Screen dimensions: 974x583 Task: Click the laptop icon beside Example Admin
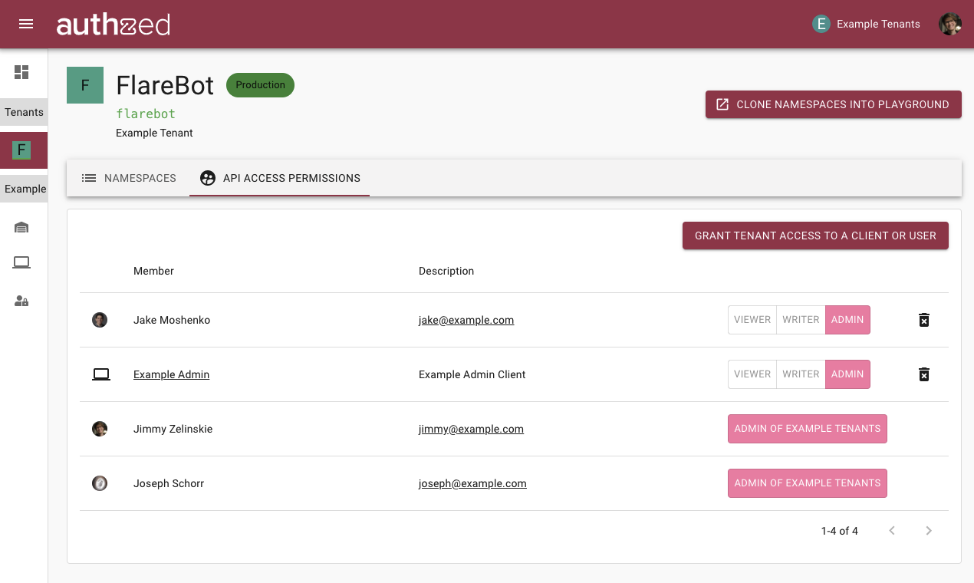pos(101,374)
